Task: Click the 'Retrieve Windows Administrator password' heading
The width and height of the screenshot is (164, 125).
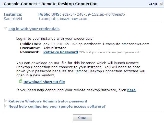Action: [x=48, y=101]
